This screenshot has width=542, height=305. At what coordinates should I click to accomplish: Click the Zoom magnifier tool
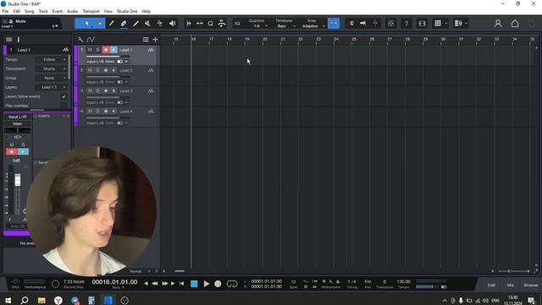click(211, 24)
